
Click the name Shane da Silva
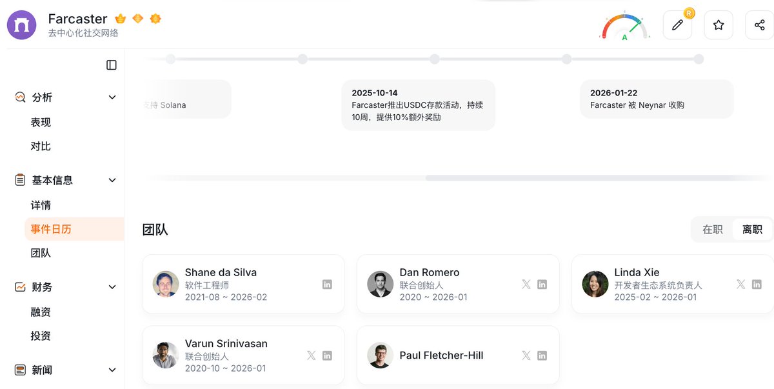221,272
